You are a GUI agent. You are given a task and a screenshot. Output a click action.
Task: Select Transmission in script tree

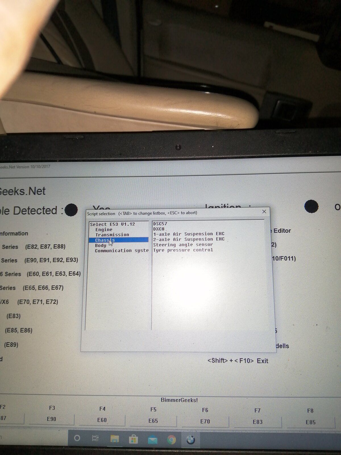pos(112,235)
